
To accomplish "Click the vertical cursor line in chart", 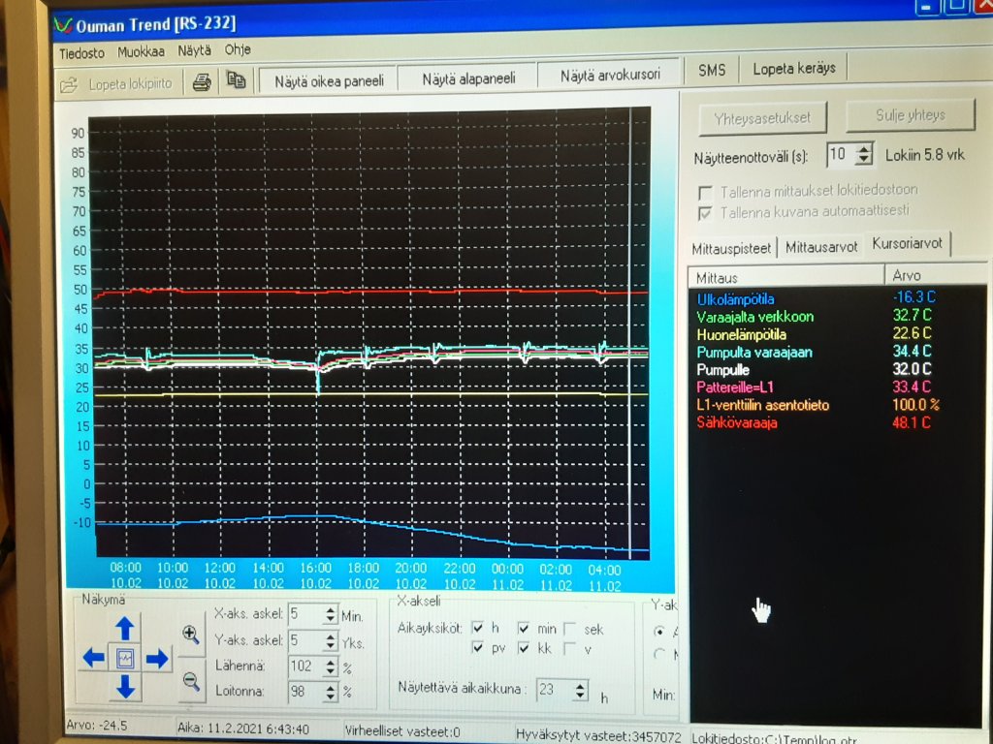I will point(630,333).
